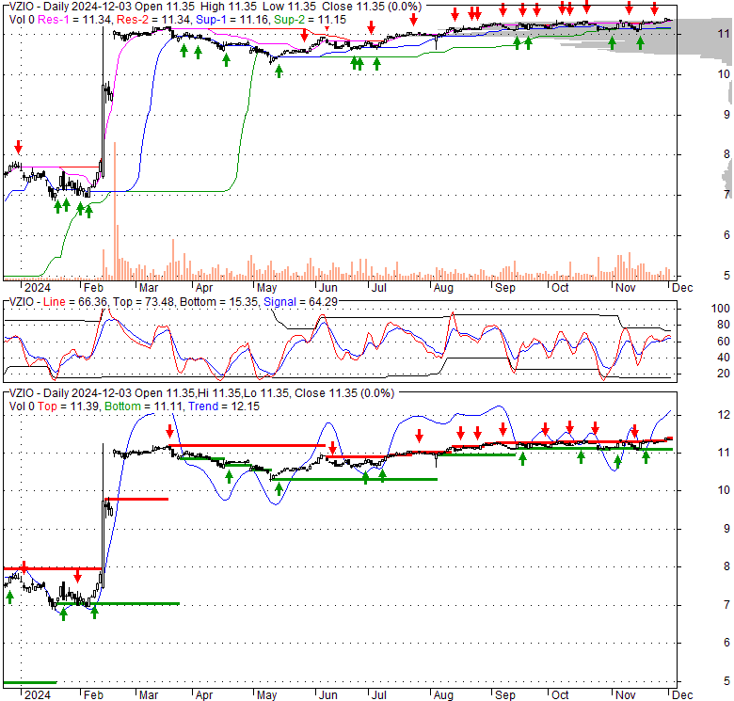Click the 9 price level on top chart scale
The height and width of the screenshot is (701, 734).
(x=726, y=114)
